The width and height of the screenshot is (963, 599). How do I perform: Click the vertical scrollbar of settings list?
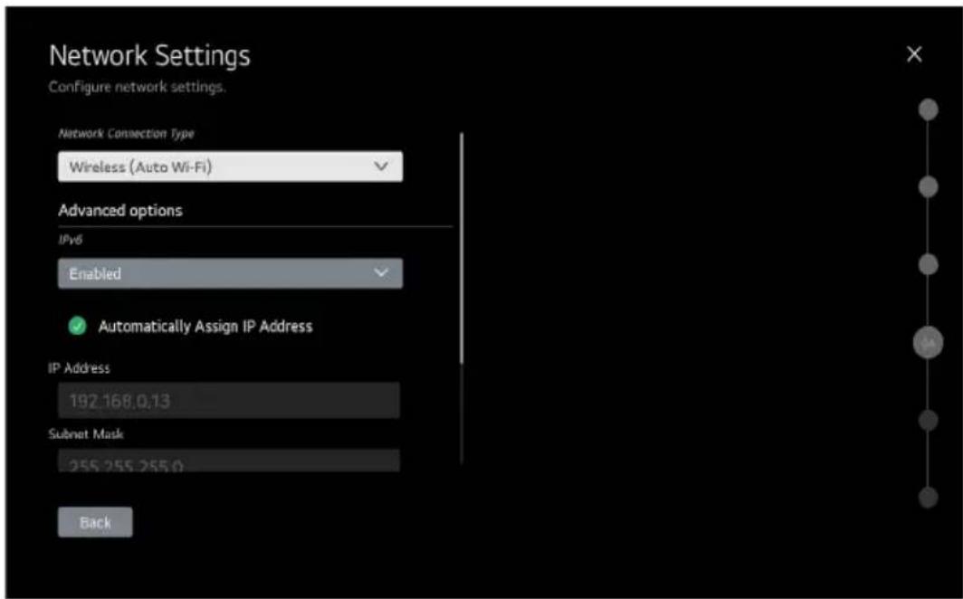point(462,249)
